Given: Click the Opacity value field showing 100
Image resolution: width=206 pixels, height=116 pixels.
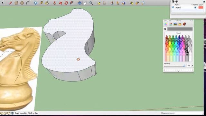Looking at the screenshot, I should click(x=189, y=65).
